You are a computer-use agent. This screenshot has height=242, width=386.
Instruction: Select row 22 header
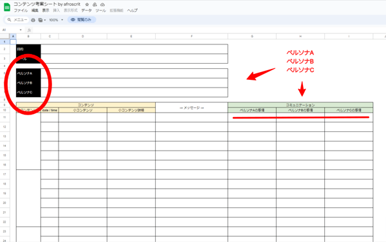point(5,222)
